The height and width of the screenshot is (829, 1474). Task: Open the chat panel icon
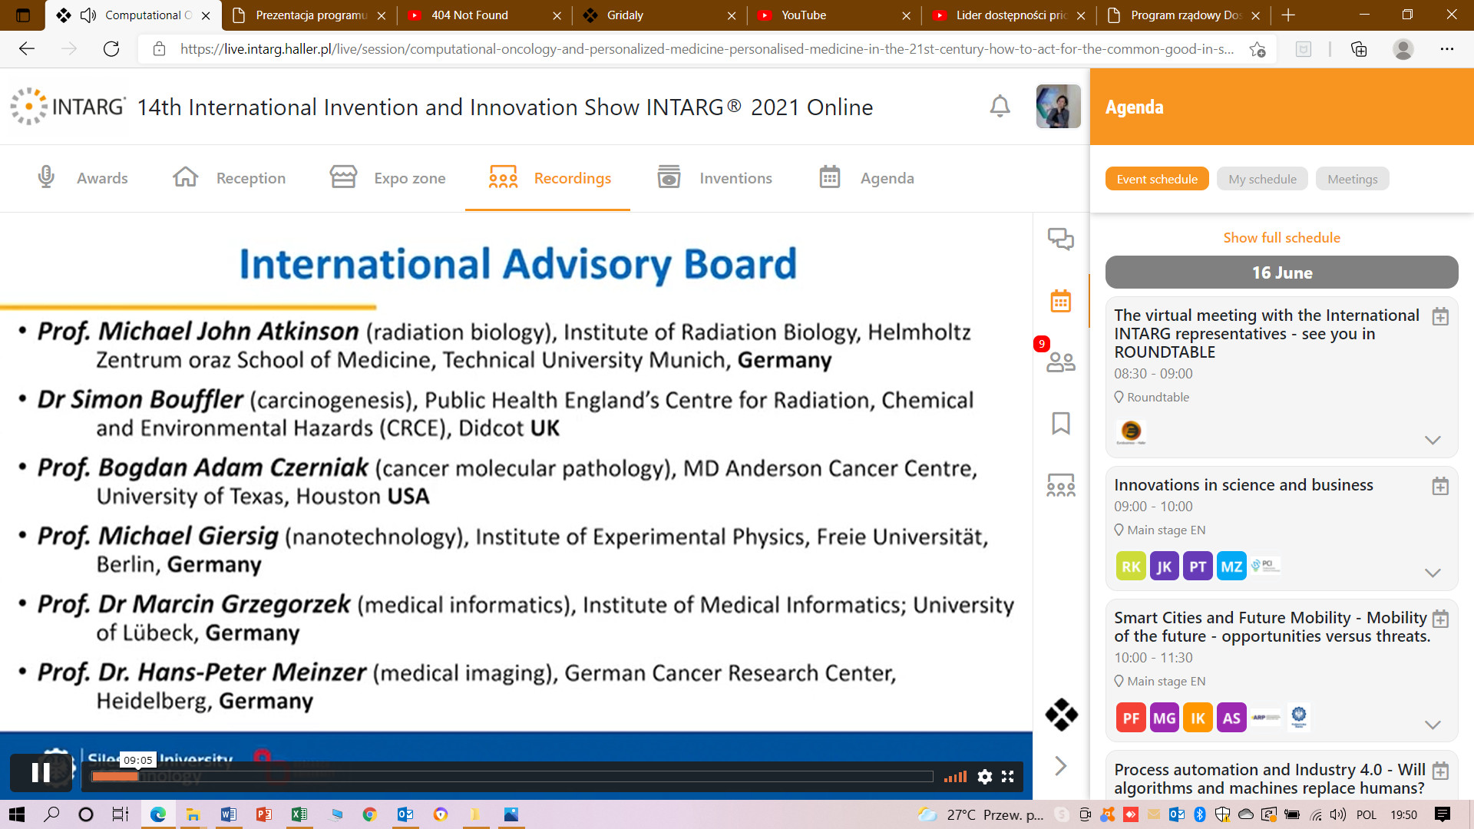click(x=1061, y=239)
